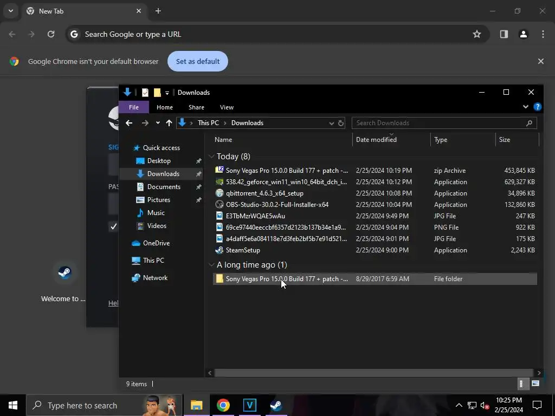Select the Sony Vegas Pro file folder
The width and height of the screenshot is (555, 416).
tap(375, 279)
